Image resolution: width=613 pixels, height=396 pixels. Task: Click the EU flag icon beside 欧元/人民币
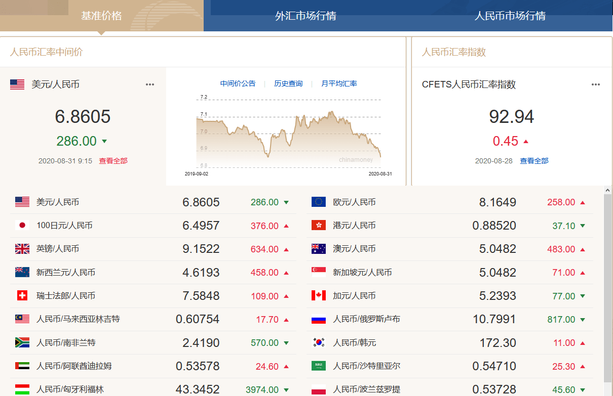coord(318,202)
